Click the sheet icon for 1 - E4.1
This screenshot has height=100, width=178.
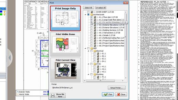tap(98, 61)
